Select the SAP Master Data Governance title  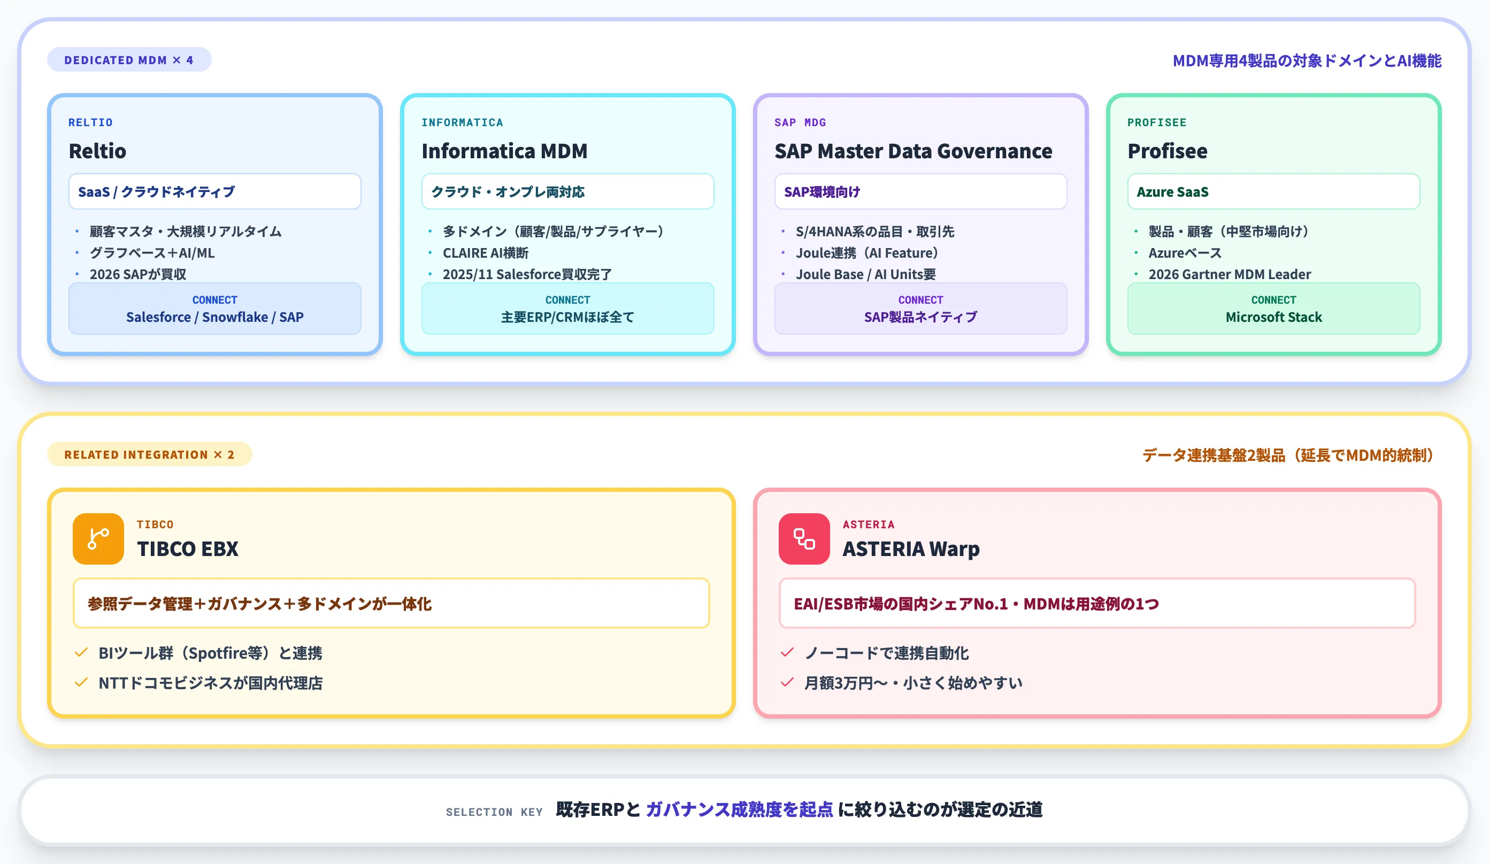pos(913,151)
